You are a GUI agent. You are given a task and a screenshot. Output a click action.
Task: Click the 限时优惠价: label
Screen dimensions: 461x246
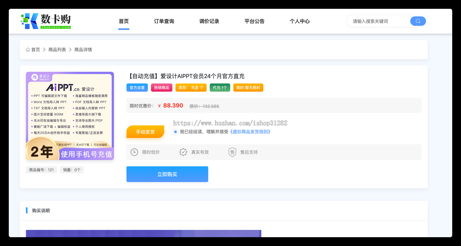tap(142, 106)
